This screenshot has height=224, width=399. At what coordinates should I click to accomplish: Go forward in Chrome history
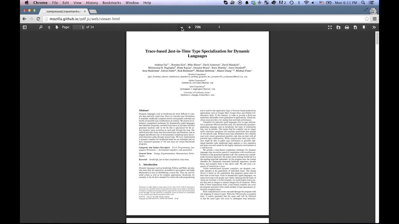point(31,19)
